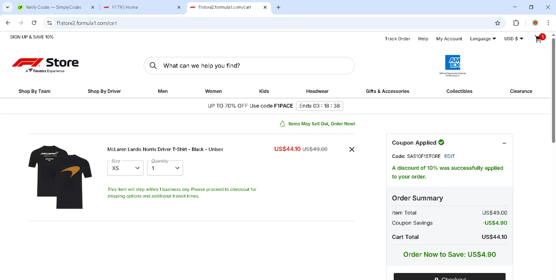
Task: Open the Language dropdown
Action: tap(483, 39)
